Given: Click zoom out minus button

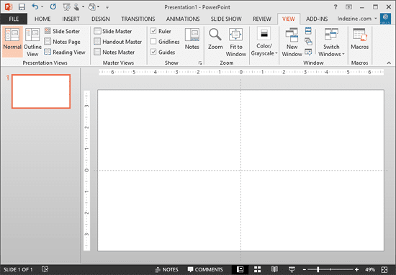Looking at the screenshot, I should 305,269.
